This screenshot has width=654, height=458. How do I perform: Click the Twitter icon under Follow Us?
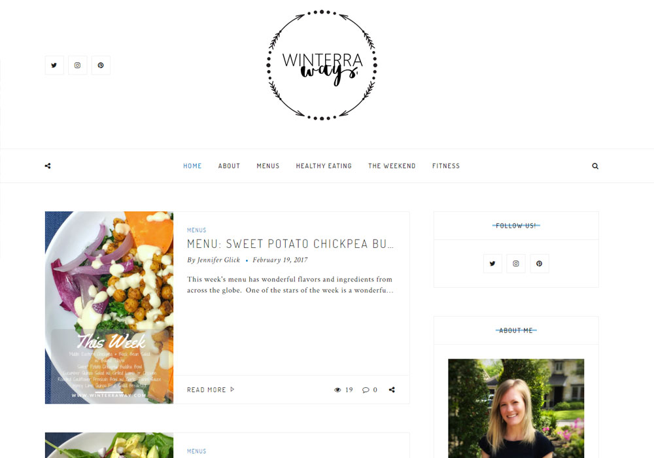pos(492,264)
